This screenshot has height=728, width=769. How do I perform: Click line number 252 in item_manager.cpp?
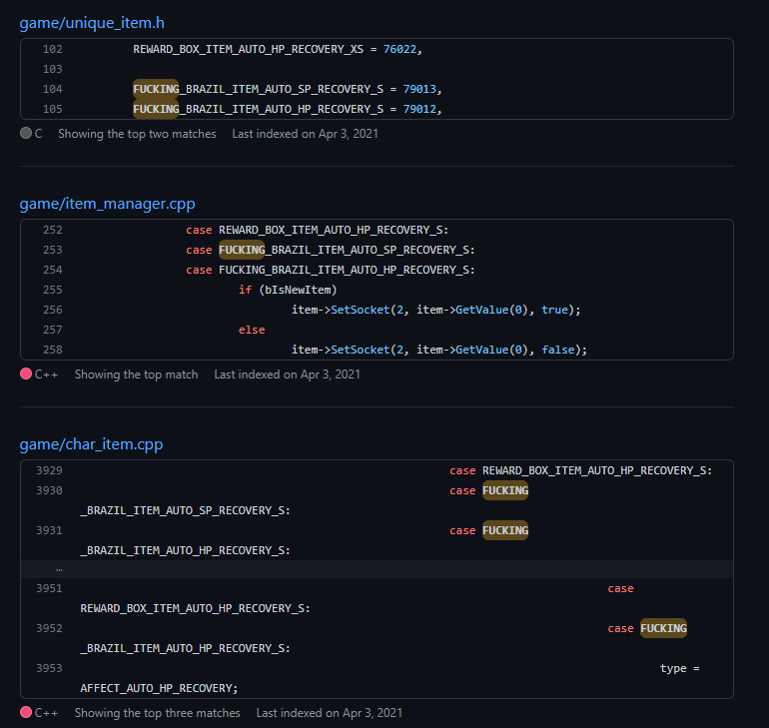pos(53,230)
